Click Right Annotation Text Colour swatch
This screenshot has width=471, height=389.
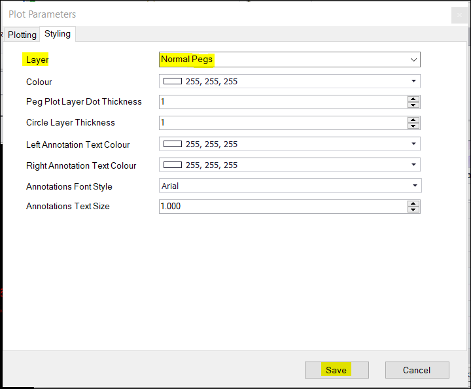click(173, 165)
